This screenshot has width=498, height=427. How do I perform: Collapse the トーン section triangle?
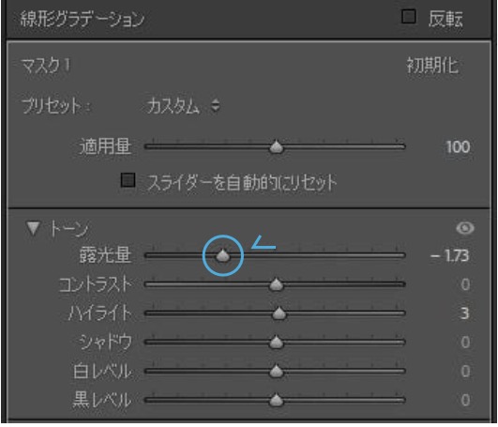33,228
